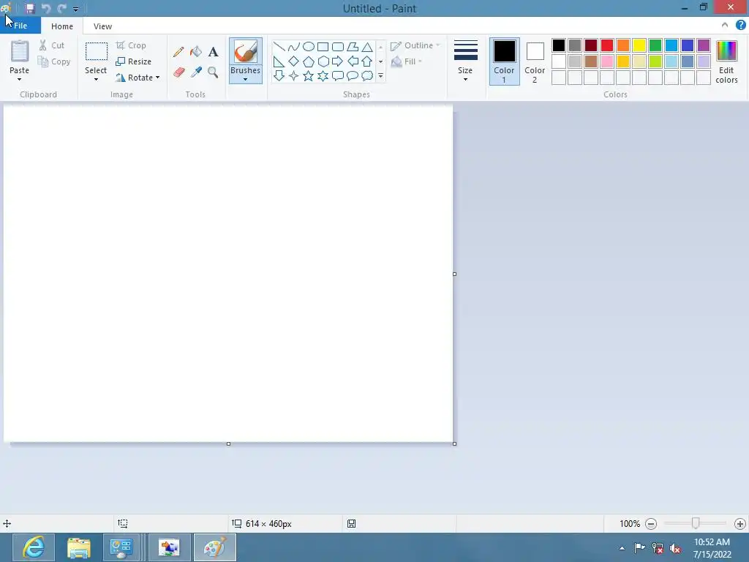This screenshot has width=749, height=562.
Task: Select Color 1 foreground box
Action: point(505,61)
